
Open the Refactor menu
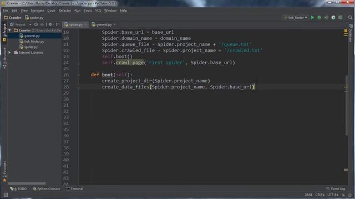click(65, 11)
